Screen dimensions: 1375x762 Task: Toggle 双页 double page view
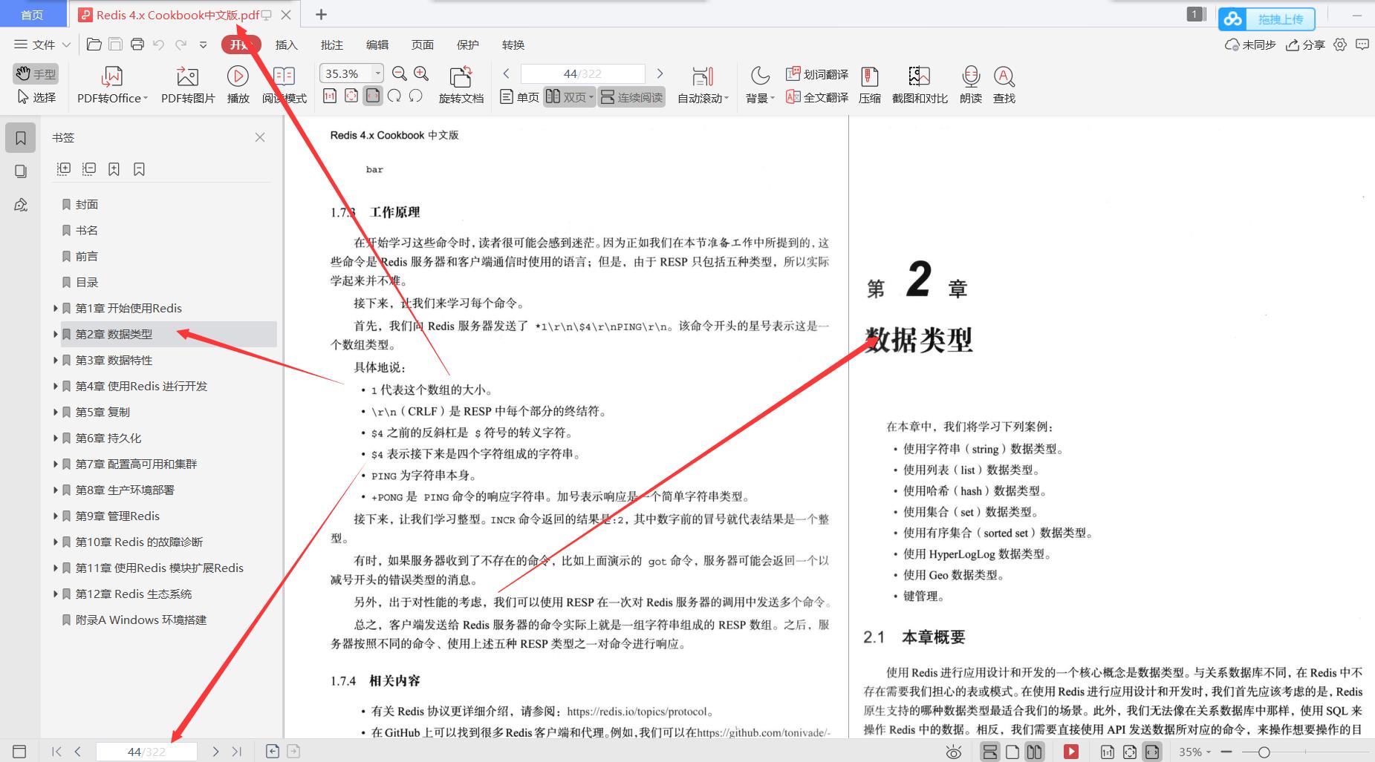569,97
